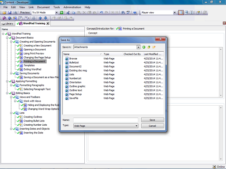
Task: Click the Save floppy disk toolbar icon
Action: pos(10,13)
